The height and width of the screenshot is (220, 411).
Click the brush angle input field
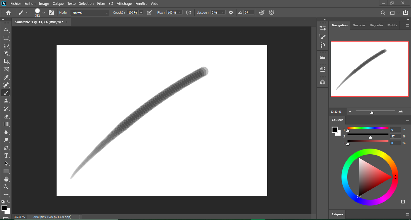pyautogui.click(x=249, y=13)
